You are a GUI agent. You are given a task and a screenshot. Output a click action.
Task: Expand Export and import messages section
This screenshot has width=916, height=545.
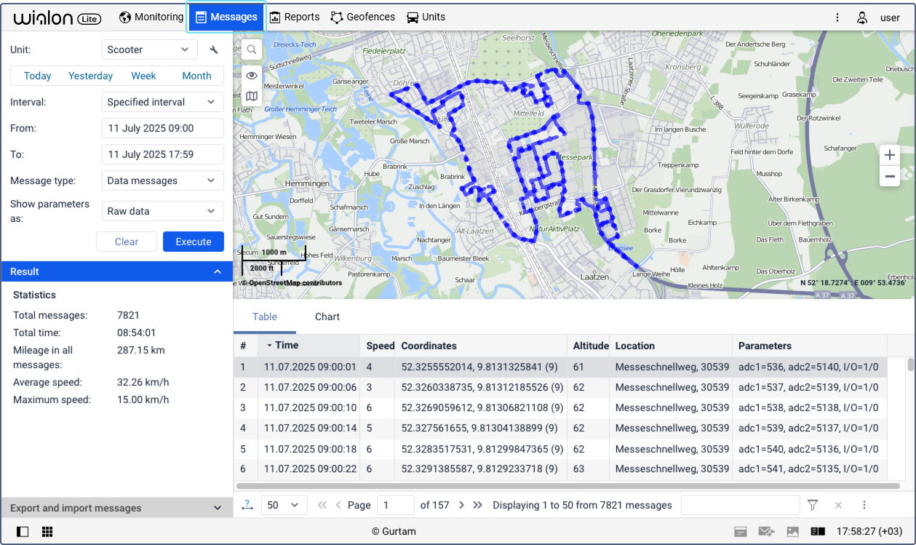pyautogui.click(x=116, y=508)
